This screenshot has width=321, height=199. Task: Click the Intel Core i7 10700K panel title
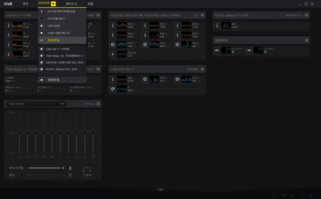click(x=19, y=15)
